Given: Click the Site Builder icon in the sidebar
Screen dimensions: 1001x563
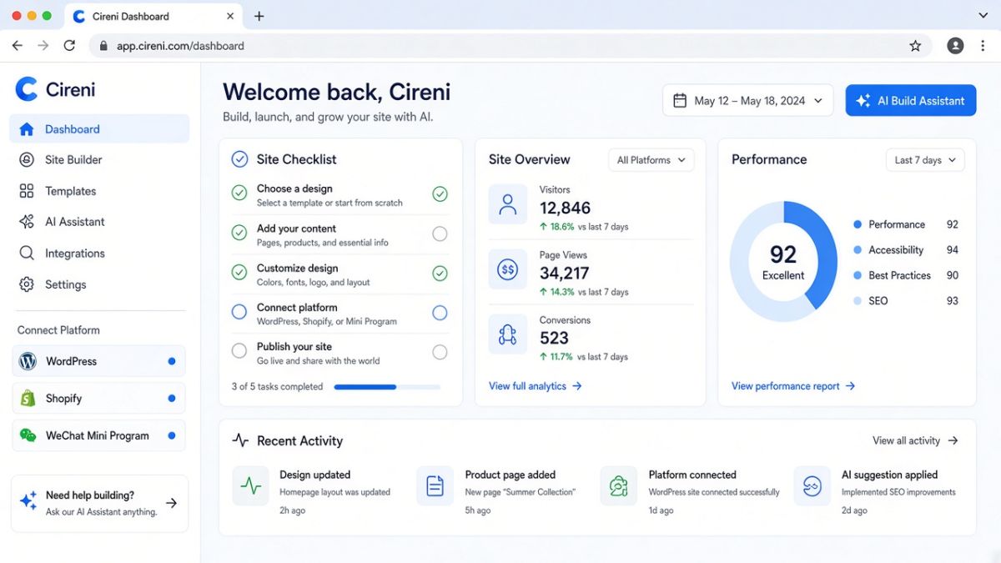Looking at the screenshot, I should click(x=27, y=160).
